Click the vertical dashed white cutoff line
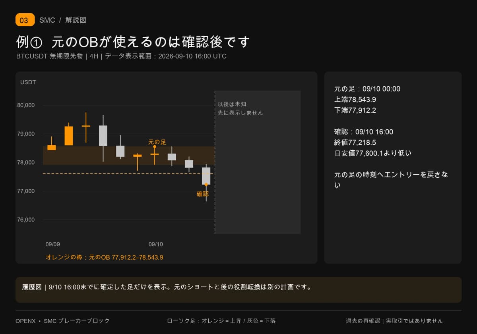Viewport: 477px width, 334px height. click(x=215, y=162)
